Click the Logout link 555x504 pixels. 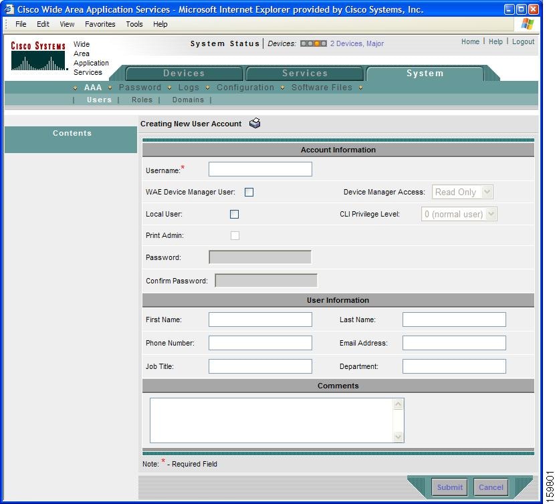click(x=523, y=41)
